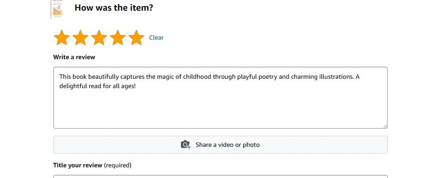445x178 pixels.
Task: Place cursor after "ages!" in review
Action: point(136,86)
